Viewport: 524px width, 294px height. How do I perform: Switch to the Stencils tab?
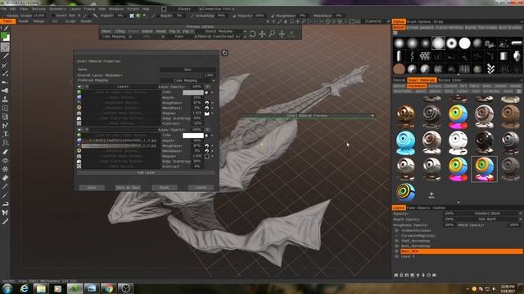coord(399,80)
